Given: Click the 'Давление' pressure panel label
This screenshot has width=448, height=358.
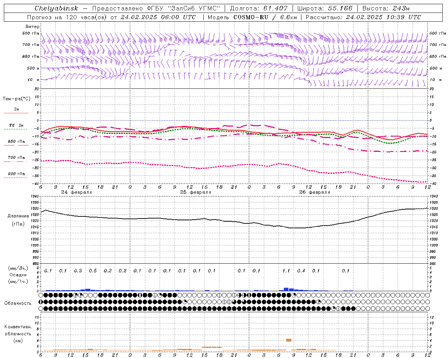Looking at the screenshot, I should click(x=18, y=216).
